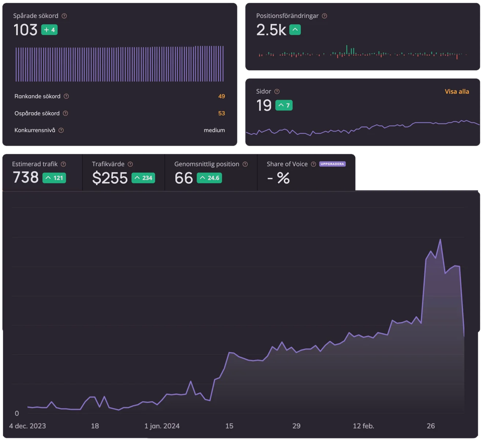This screenshot has width=483, height=444.
Task: Click the Konkurrensnivå label
Action: (35, 130)
